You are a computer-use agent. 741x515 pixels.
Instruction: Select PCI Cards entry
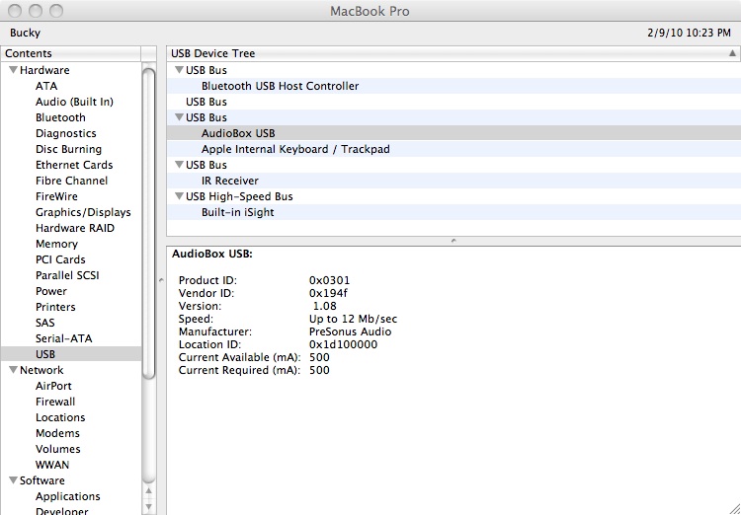pos(60,259)
